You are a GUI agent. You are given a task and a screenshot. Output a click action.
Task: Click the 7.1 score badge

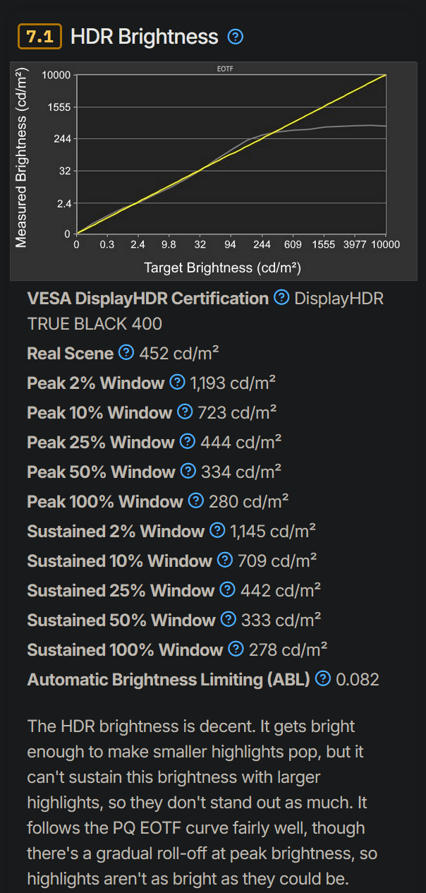coord(39,37)
